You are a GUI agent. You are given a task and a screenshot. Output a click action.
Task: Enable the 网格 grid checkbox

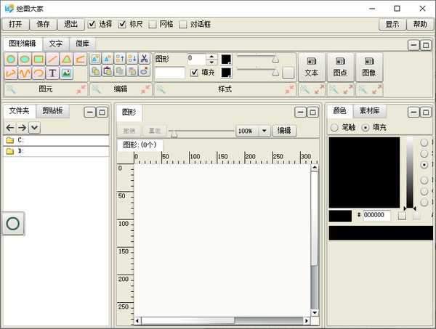153,24
